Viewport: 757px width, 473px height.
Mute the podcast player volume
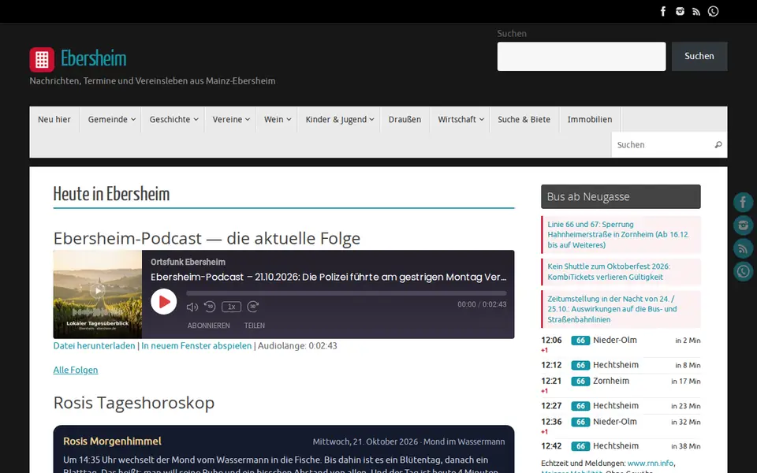192,307
